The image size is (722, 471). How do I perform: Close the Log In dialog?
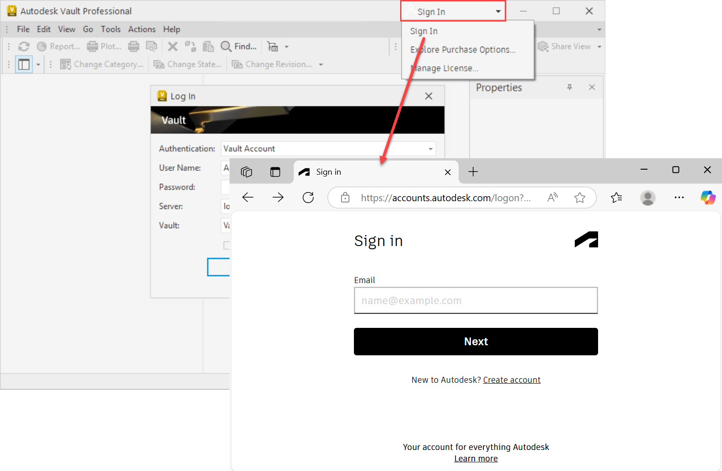point(428,96)
